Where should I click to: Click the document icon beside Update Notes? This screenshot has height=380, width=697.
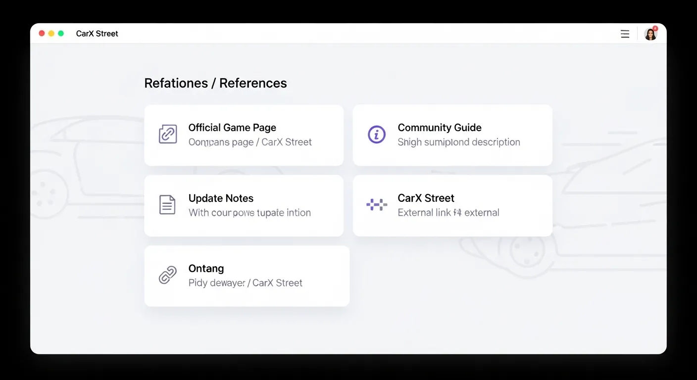[x=167, y=204]
